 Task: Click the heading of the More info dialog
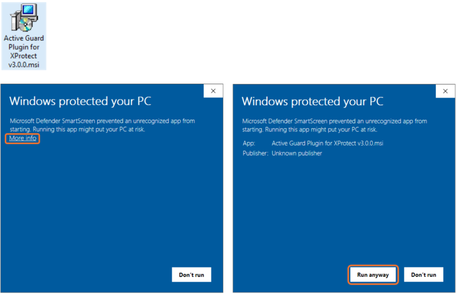[x=80, y=101]
